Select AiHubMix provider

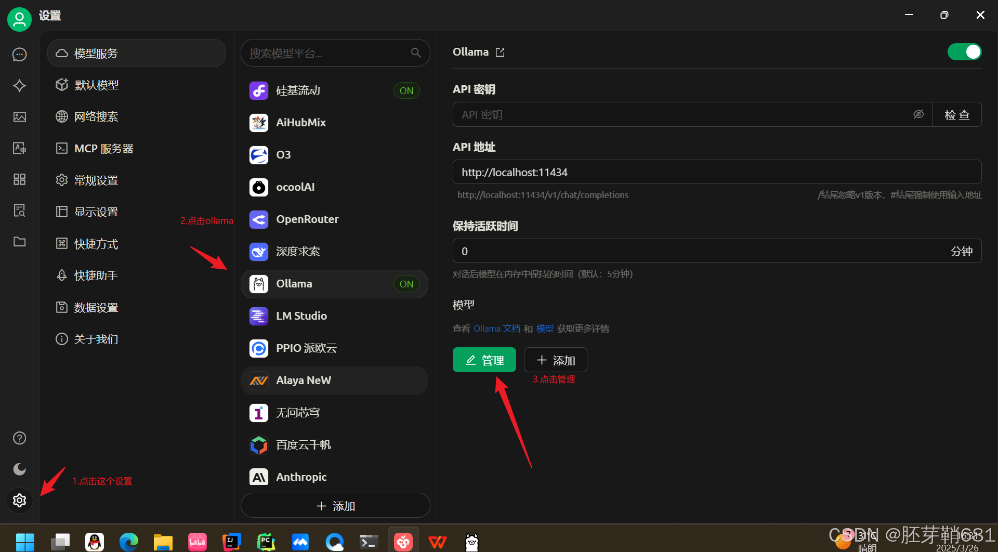point(334,123)
